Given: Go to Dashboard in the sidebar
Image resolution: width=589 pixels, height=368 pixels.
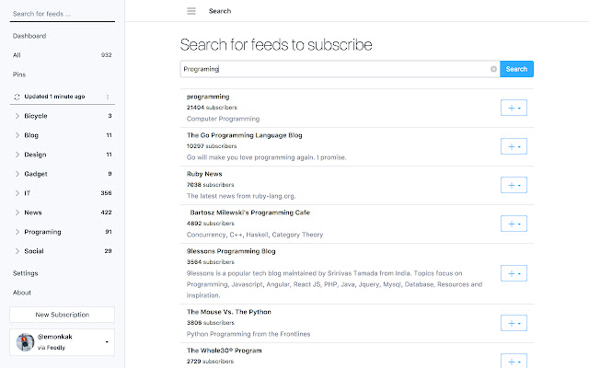Looking at the screenshot, I should pos(29,36).
